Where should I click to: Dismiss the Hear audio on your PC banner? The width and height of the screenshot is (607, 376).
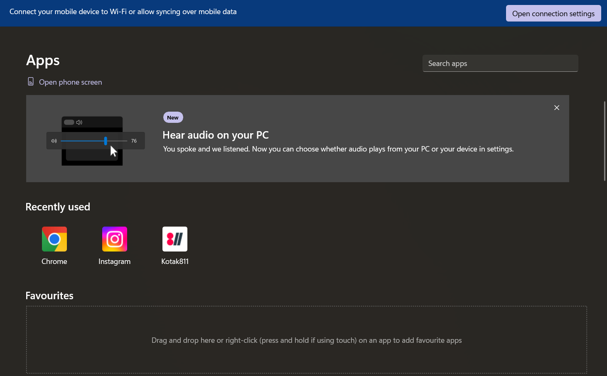pos(557,108)
